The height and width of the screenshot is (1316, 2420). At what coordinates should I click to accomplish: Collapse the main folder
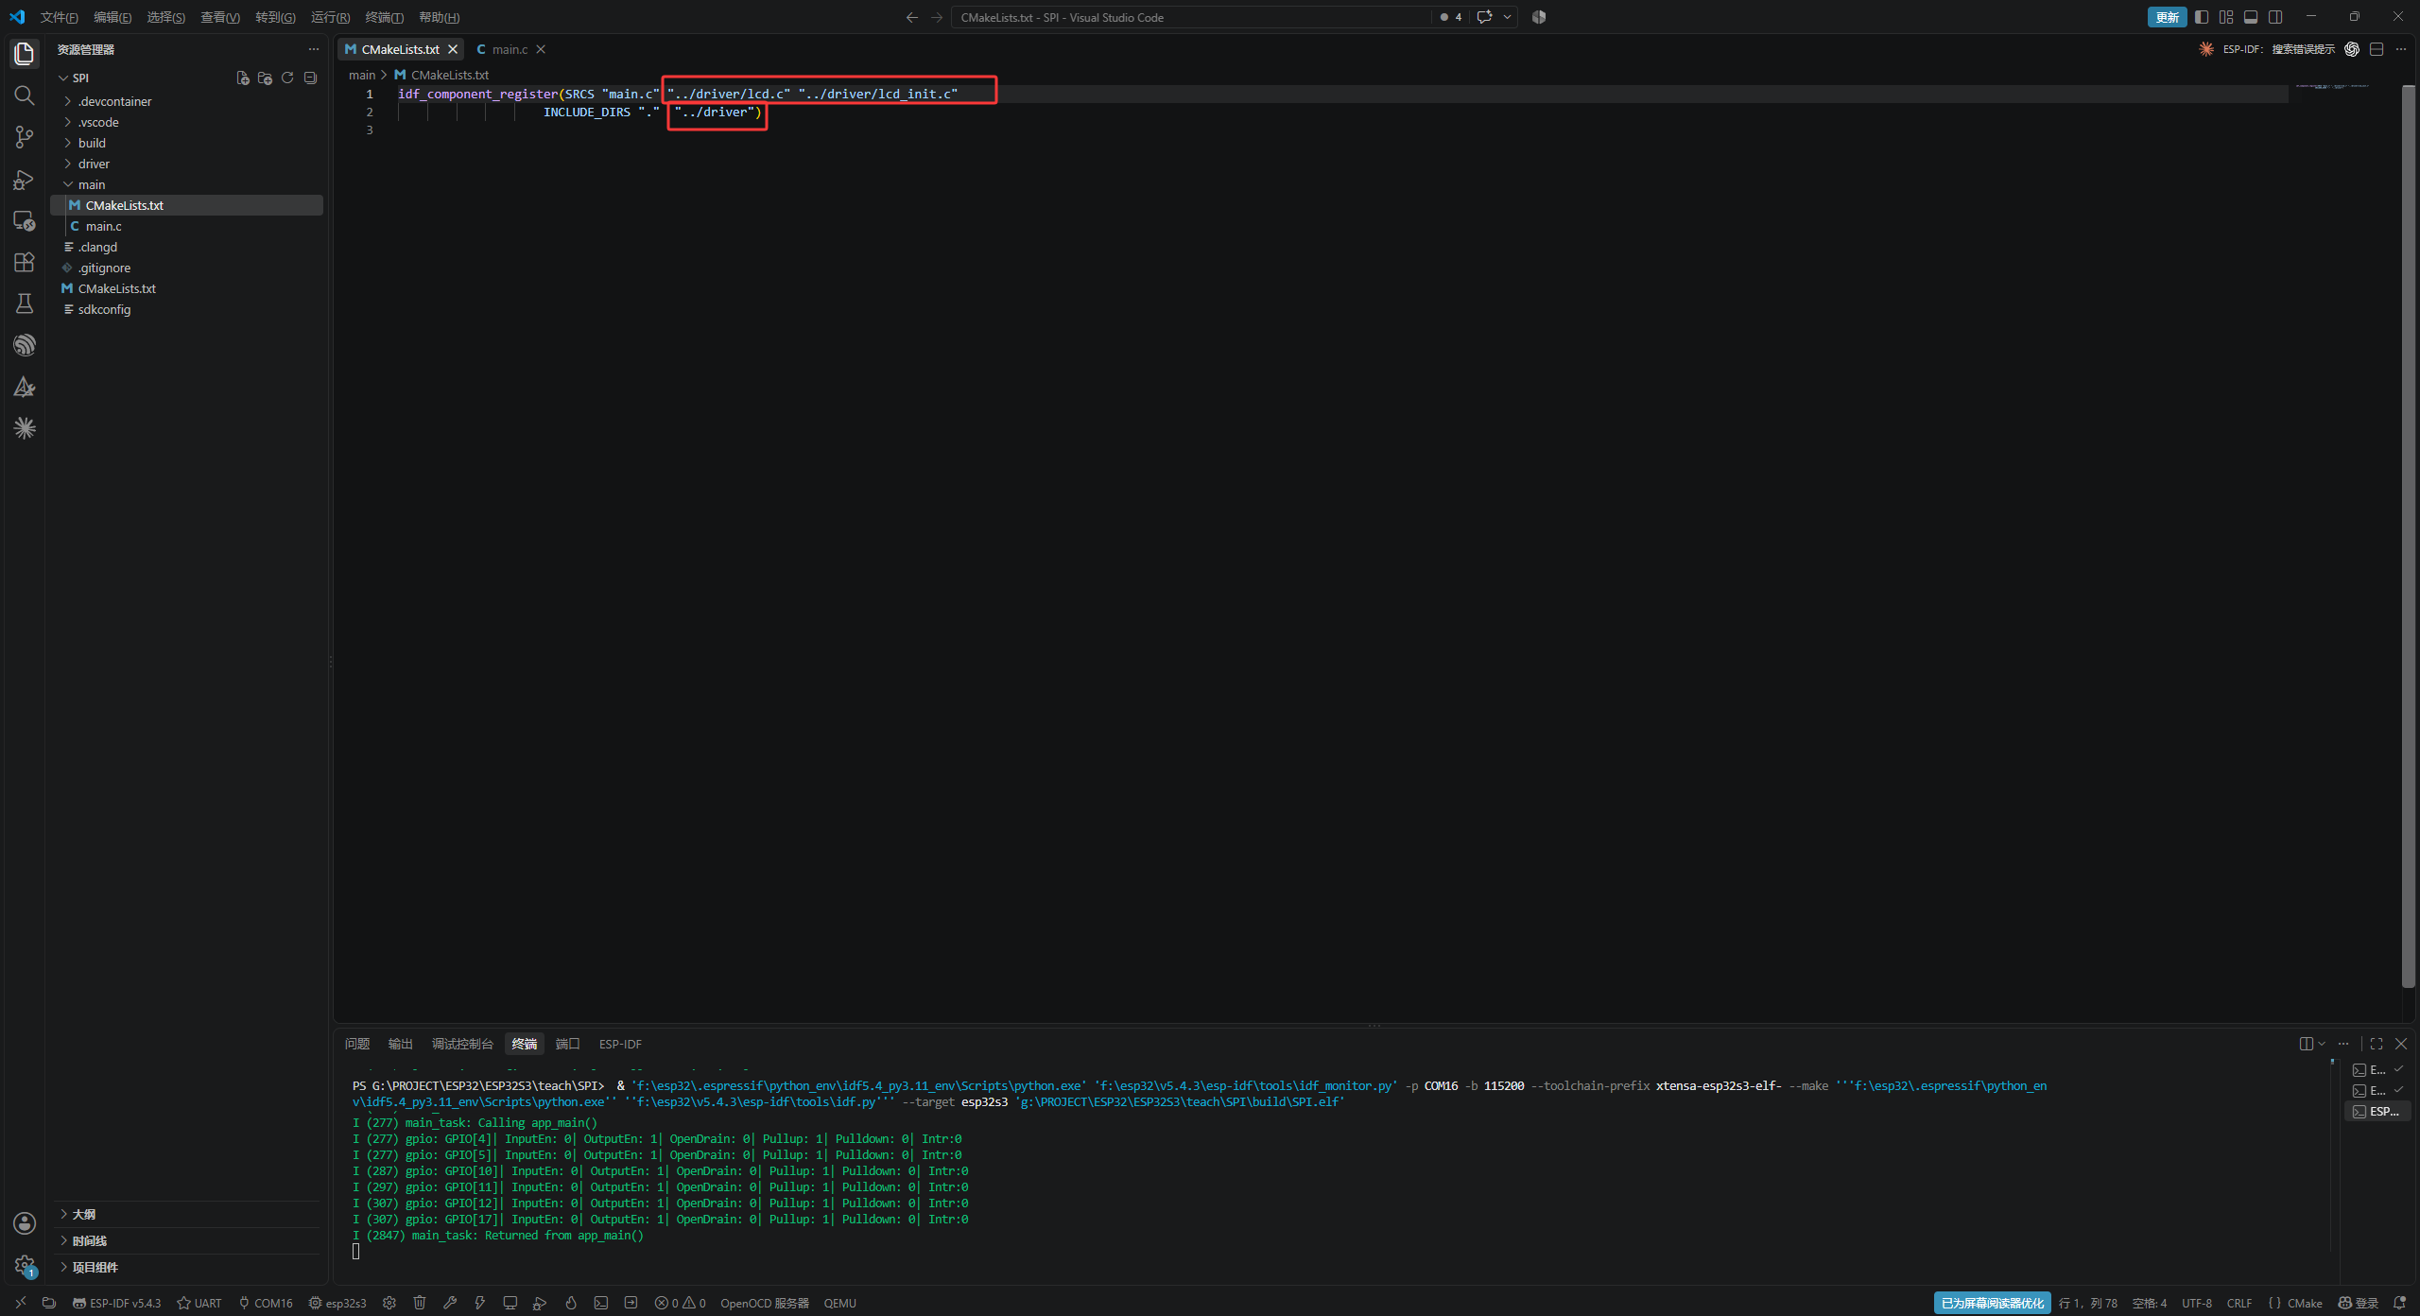coord(189,184)
